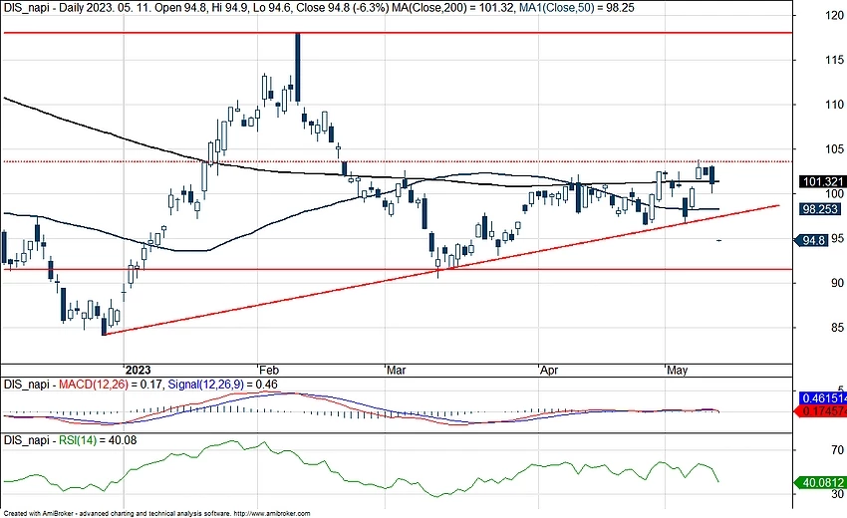This screenshot has width=847, height=518.
Task: Click the 0.1745 MACD value tag
Action: (822, 411)
